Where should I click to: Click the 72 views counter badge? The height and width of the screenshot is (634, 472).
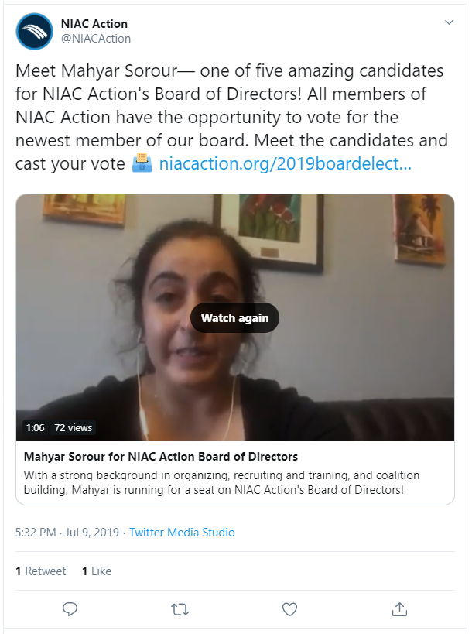pos(74,427)
